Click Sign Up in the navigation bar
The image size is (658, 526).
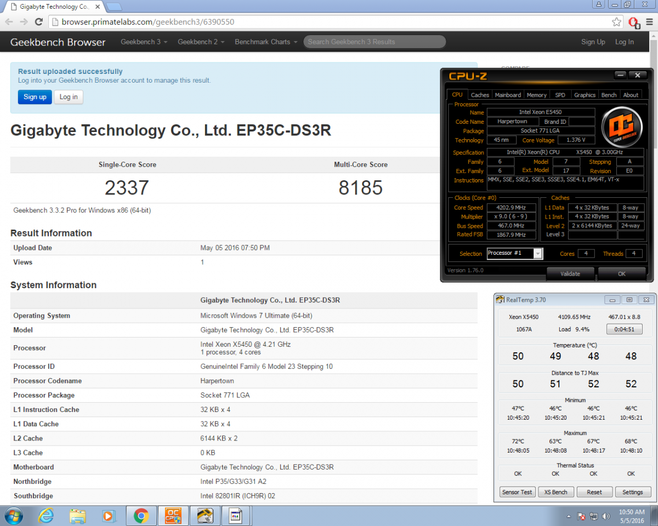593,42
